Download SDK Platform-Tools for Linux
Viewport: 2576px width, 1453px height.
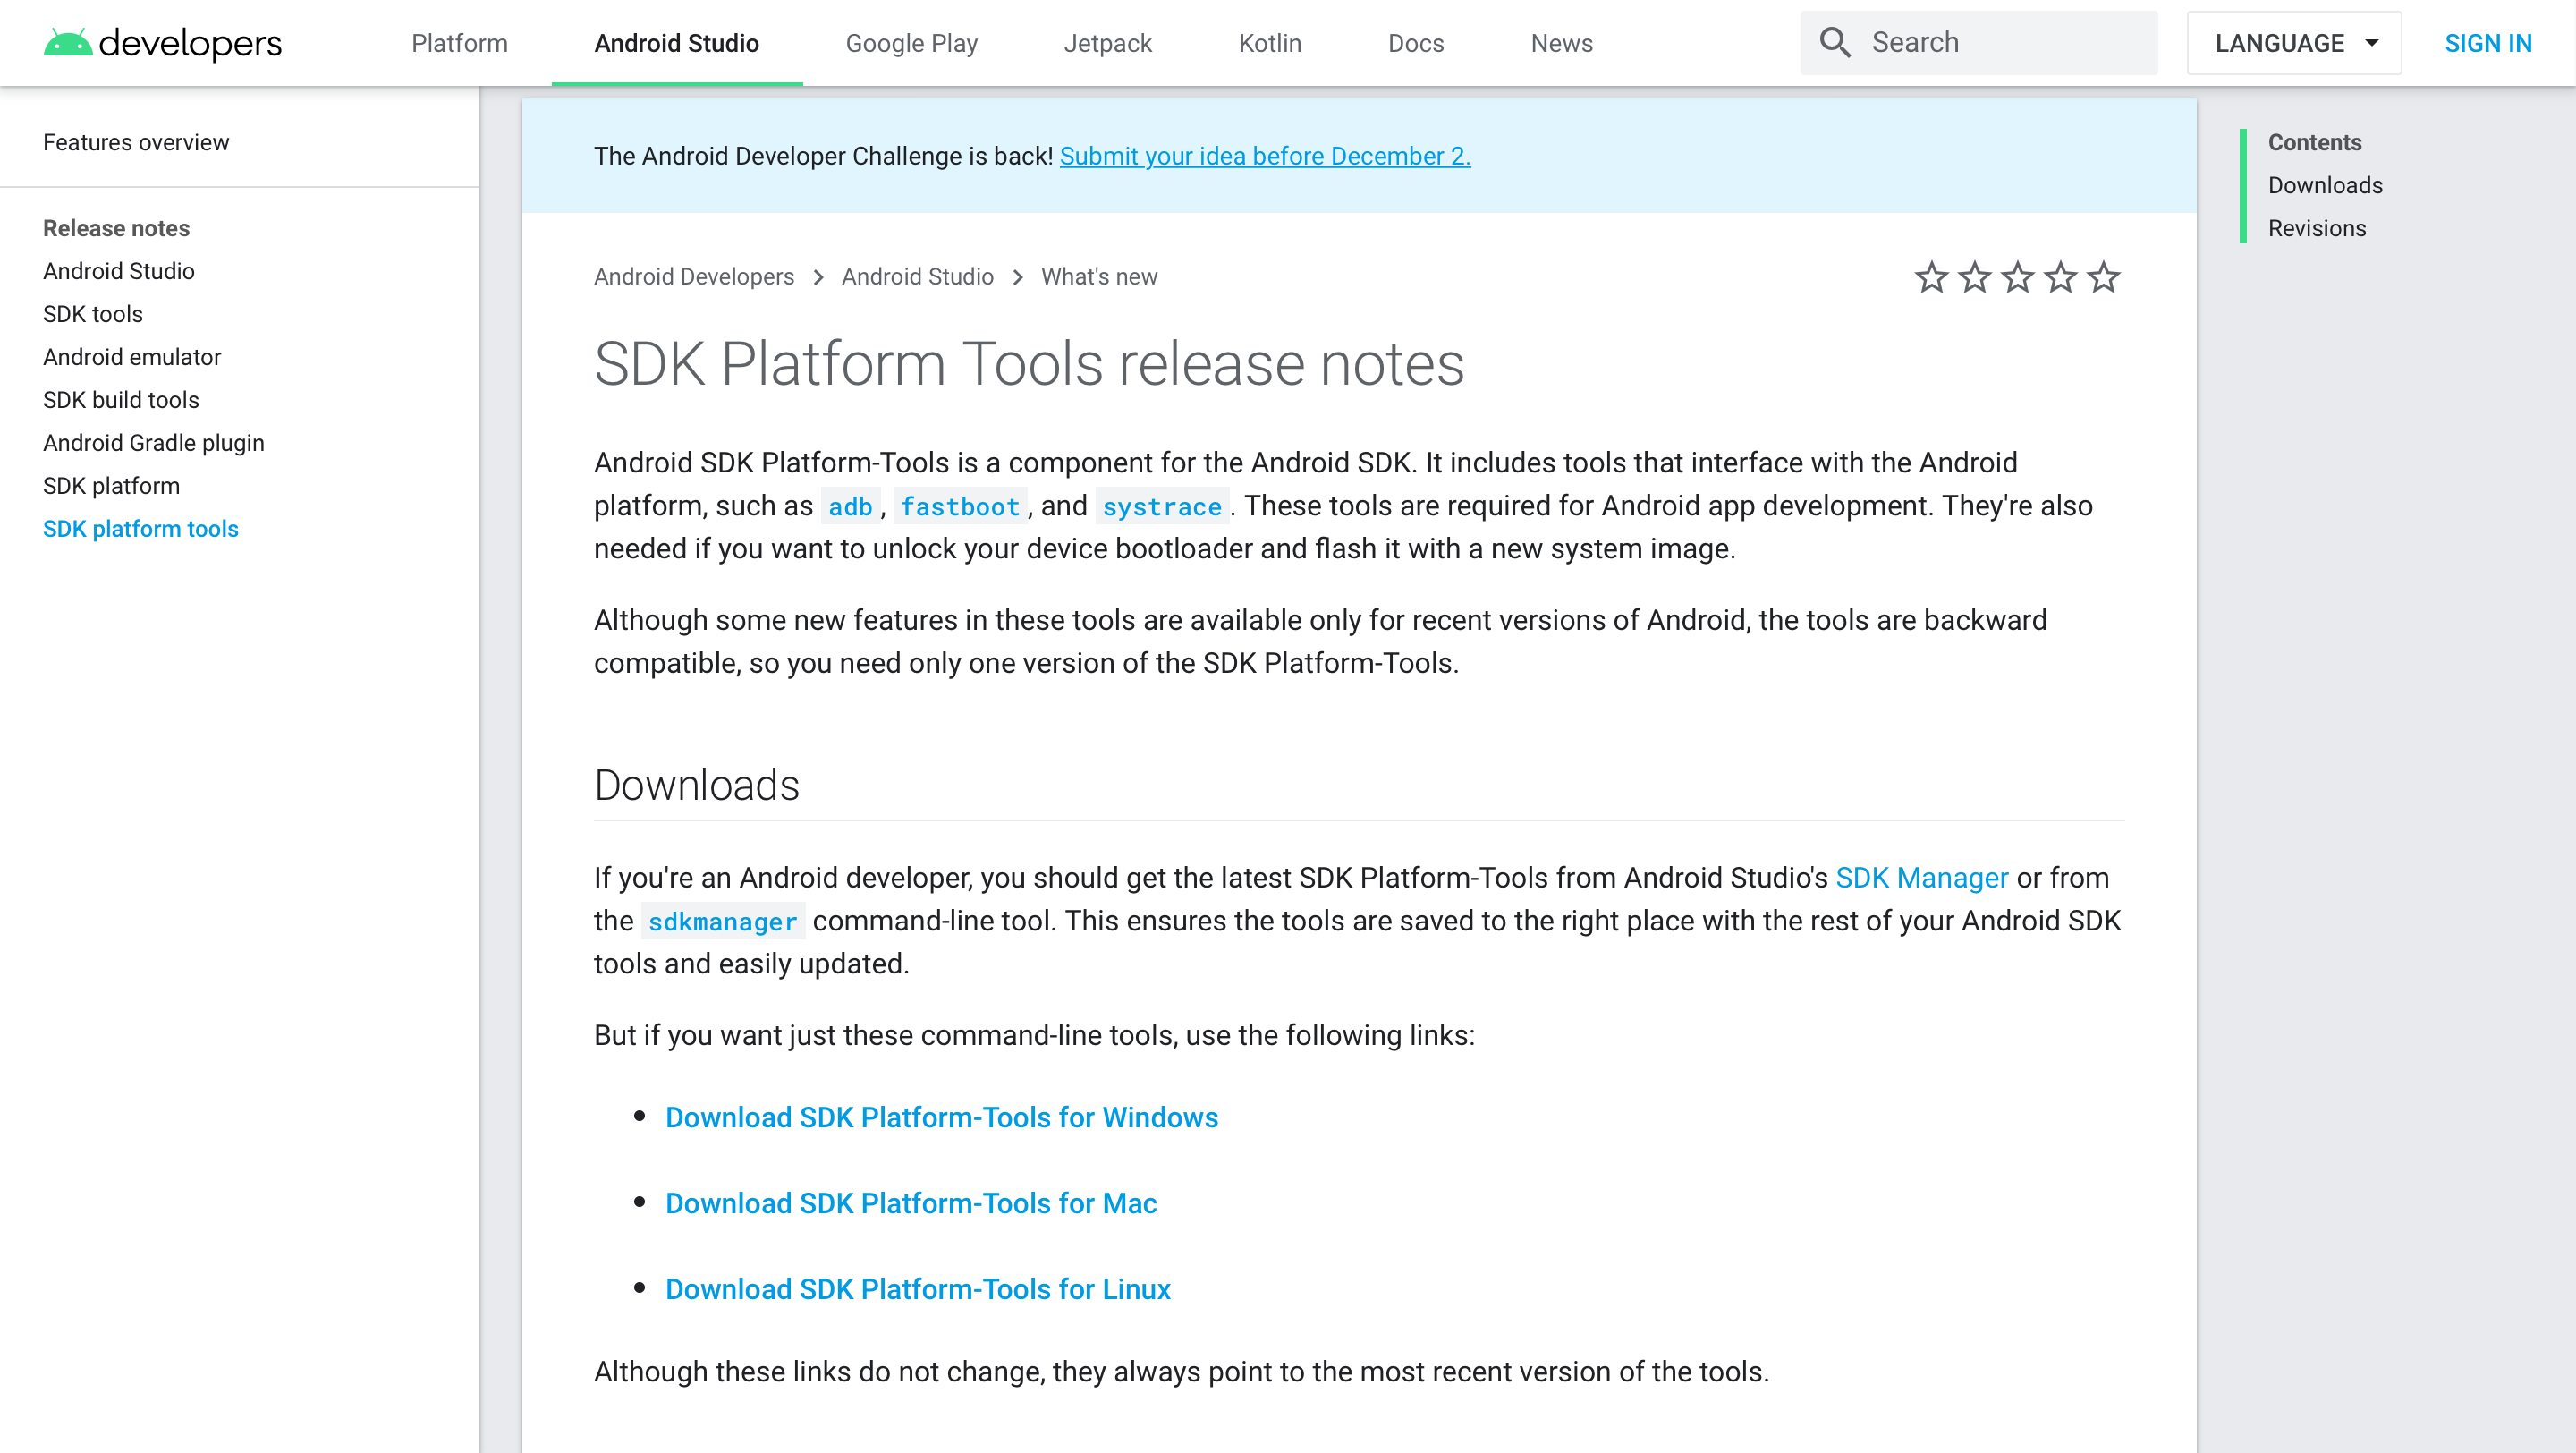[x=917, y=1289]
